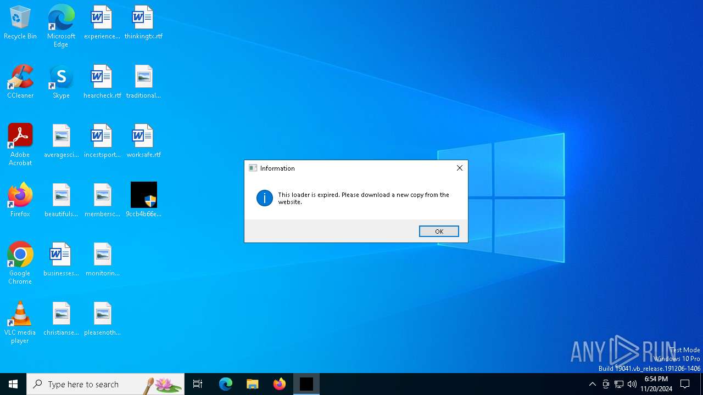Viewport: 703px width, 395px height.
Task: Select the Google Chrome desktop shortcut
Action: coord(20,263)
